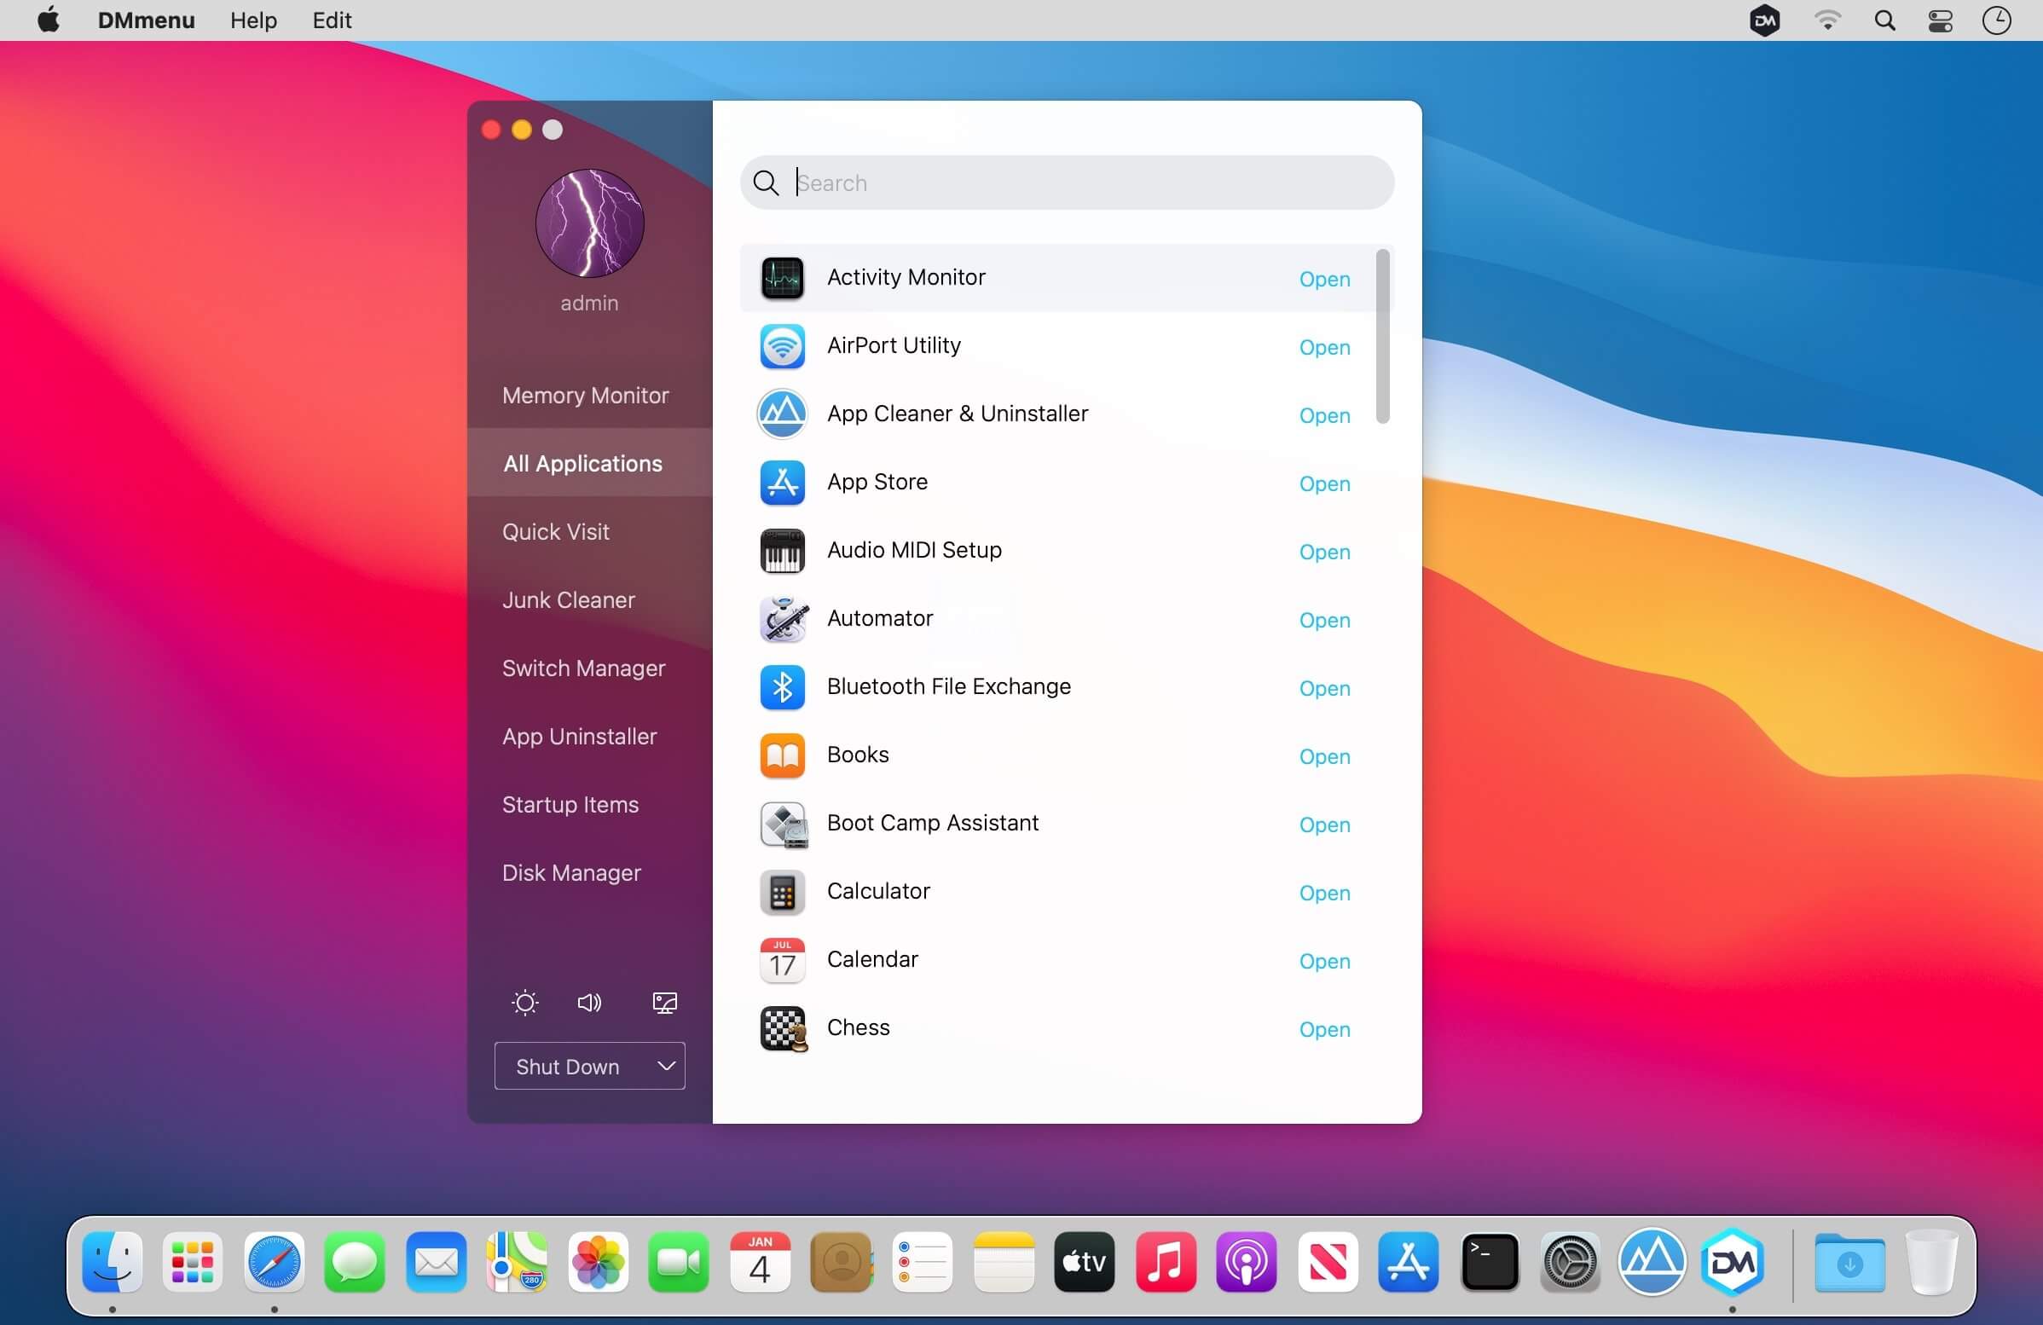Viewport: 2043px width, 1325px height.
Task: Click Open next to App Cleaner & Uninstaller
Action: coord(1324,416)
